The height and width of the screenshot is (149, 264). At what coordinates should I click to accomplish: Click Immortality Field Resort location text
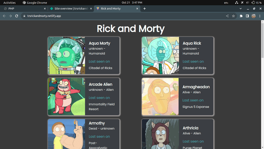(102, 107)
